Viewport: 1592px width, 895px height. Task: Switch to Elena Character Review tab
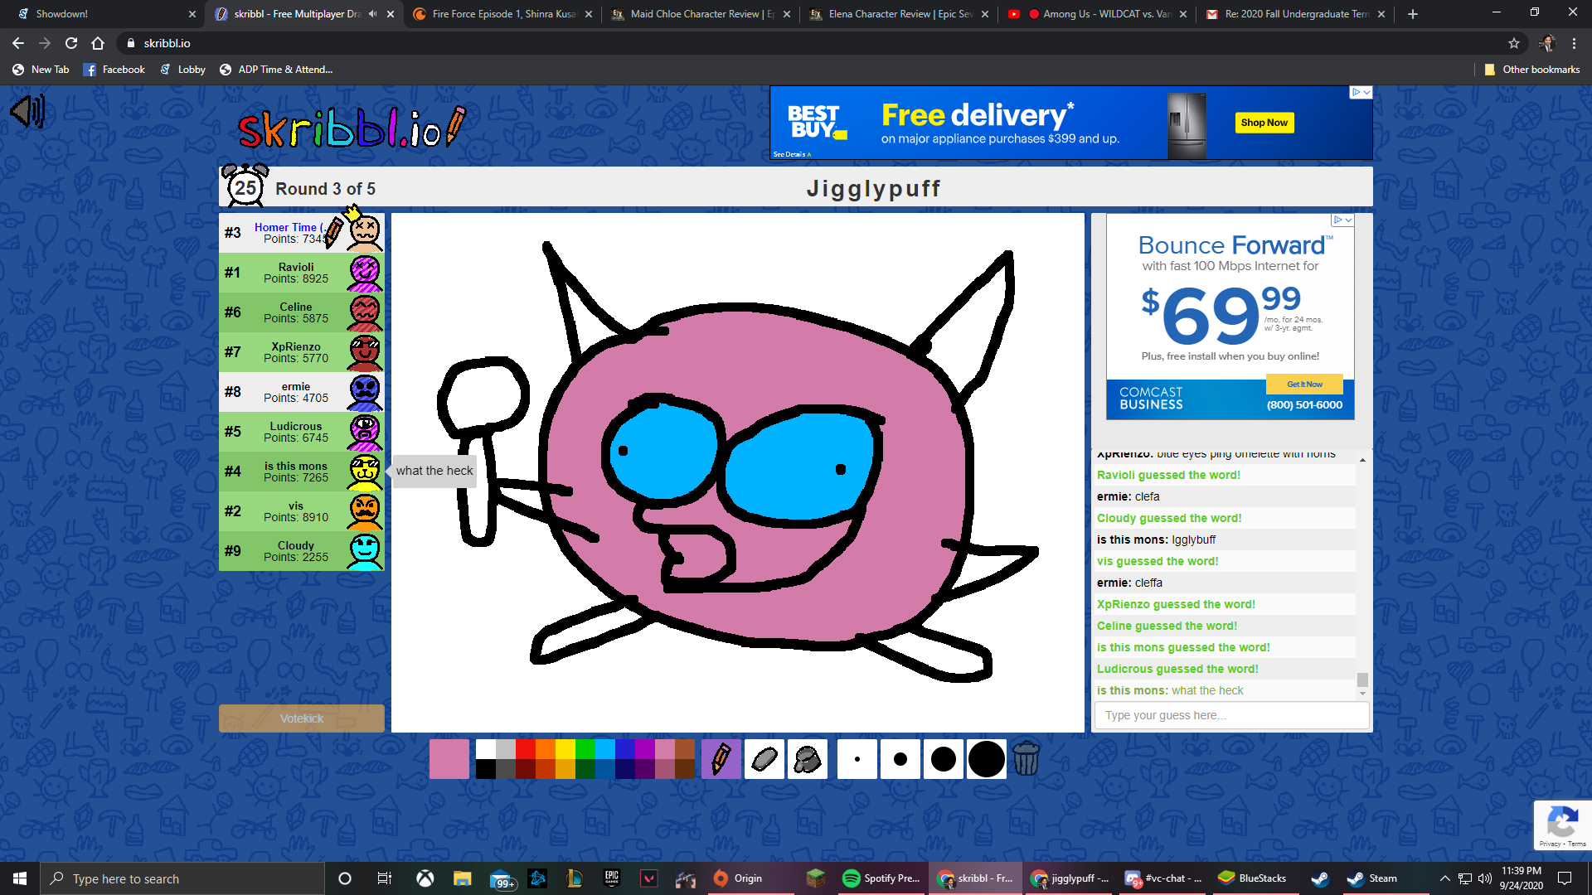[900, 14]
